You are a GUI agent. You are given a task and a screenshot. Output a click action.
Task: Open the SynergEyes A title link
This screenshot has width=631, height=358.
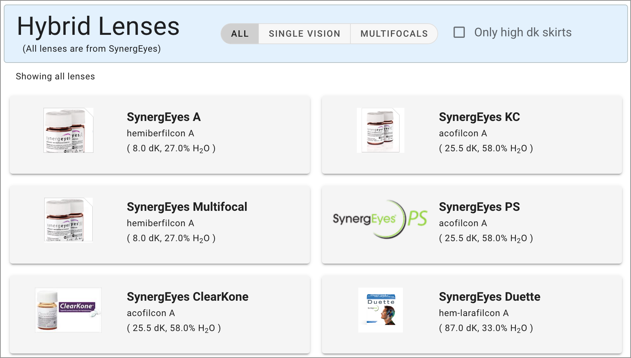coord(164,117)
